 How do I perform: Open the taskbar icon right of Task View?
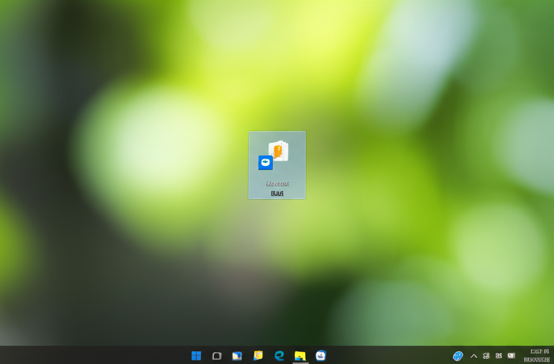pyautogui.click(x=237, y=355)
